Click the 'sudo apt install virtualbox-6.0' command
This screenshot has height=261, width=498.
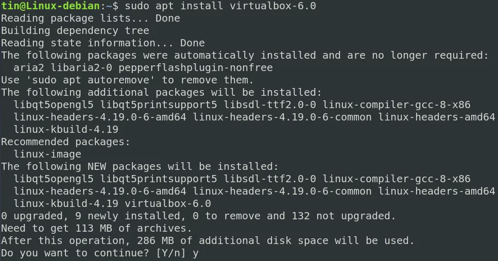pyautogui.click(x=220, y=6)
